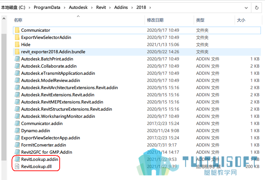This screenshot has width=265, height=180.
Task: Select the ExportViewSelectorAddin folder name
Action: tap(46, 37)
